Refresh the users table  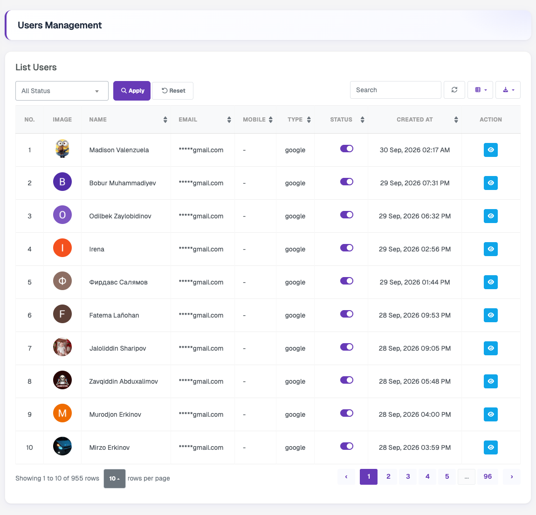pyautogui.click(x=454, y=90)
